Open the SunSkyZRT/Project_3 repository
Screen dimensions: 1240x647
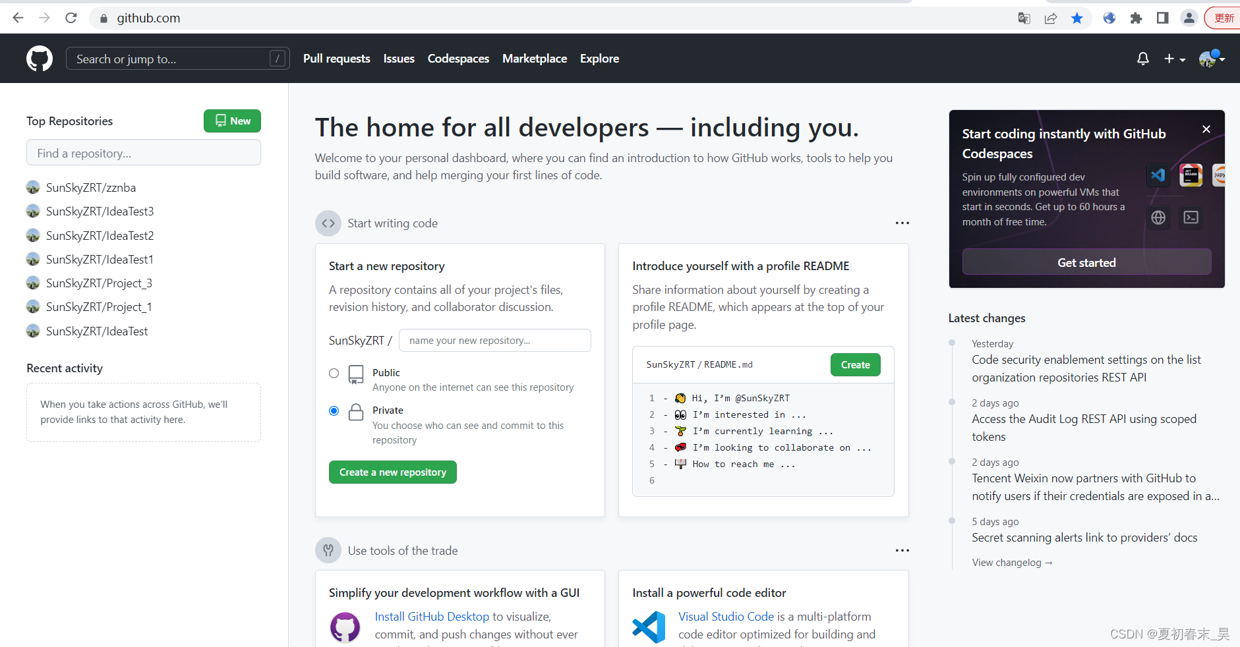coord(99,283)
